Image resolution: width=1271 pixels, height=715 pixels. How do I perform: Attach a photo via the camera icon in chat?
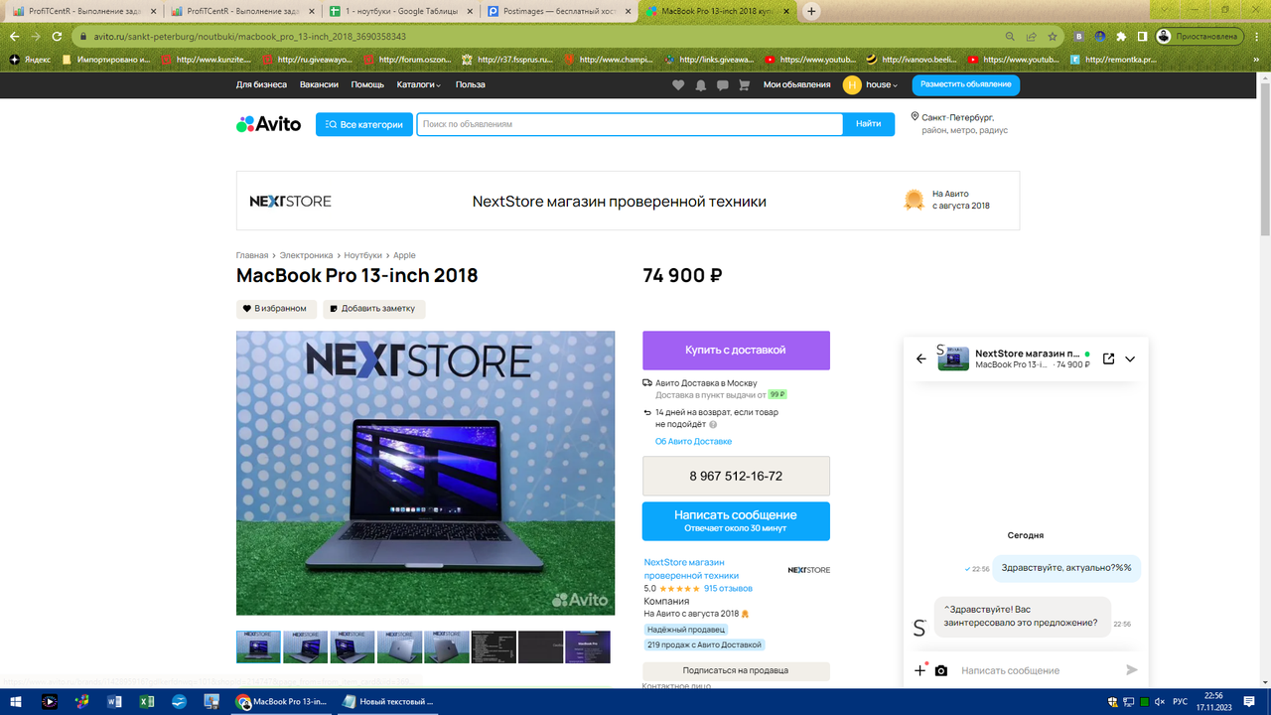(941, 670)
